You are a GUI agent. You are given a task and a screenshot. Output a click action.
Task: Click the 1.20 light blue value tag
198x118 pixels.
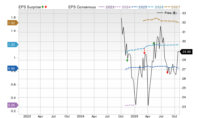13,44
